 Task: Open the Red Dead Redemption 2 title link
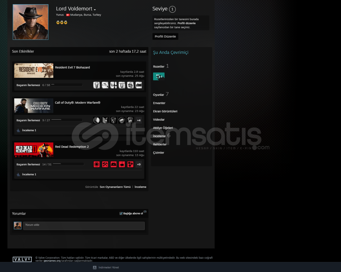[72, 147]
